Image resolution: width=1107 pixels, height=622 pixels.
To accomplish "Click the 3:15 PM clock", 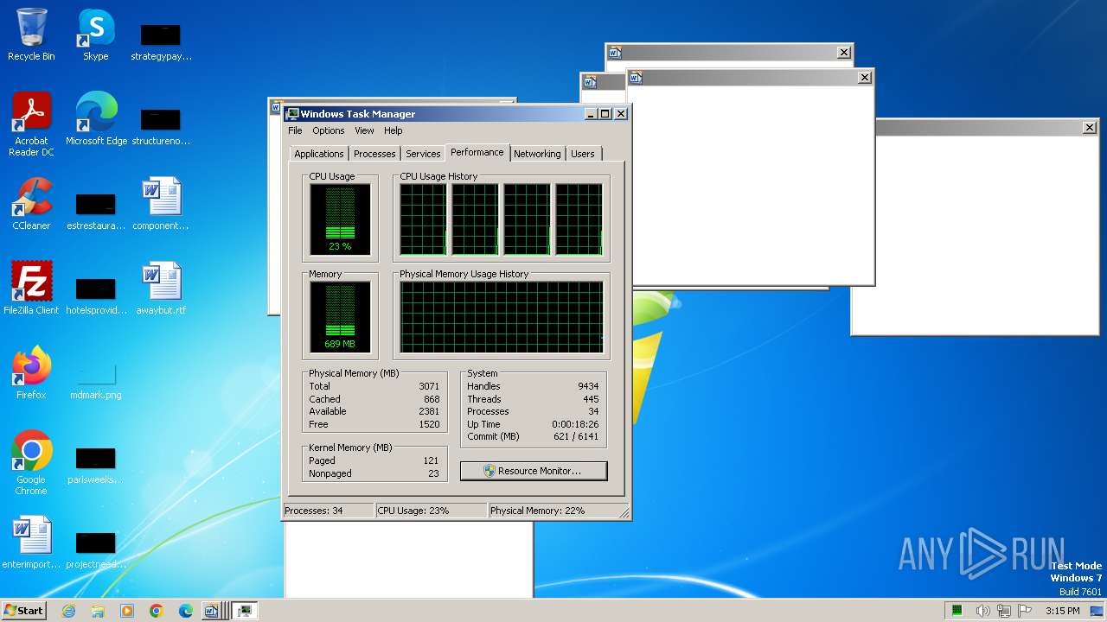I will pyautogui.click(x=1063, y=611).
